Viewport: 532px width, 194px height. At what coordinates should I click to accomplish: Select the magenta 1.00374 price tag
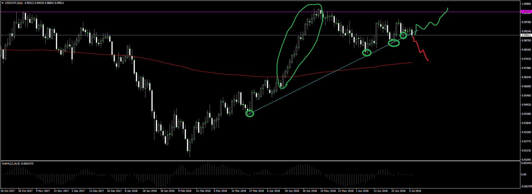tap(526, 12)
